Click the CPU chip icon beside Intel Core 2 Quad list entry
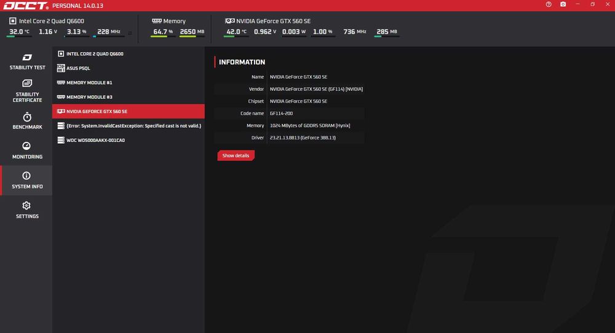The image size is (615, 333). 61,53
